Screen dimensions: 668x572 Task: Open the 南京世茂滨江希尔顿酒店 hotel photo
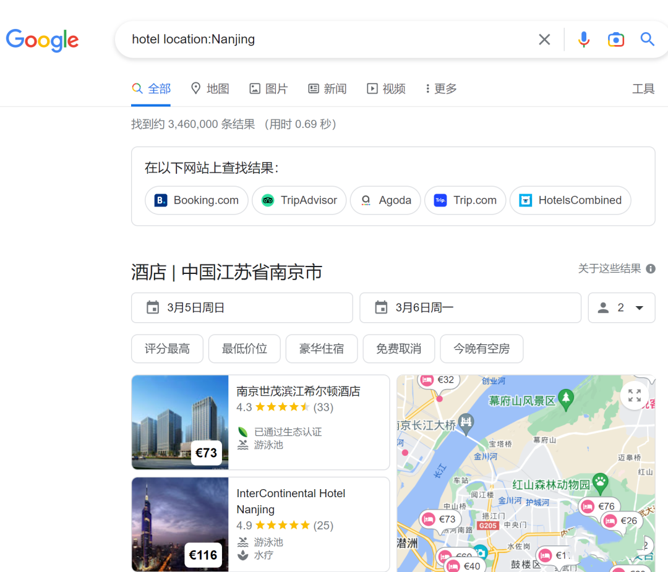tap(180, 422)
